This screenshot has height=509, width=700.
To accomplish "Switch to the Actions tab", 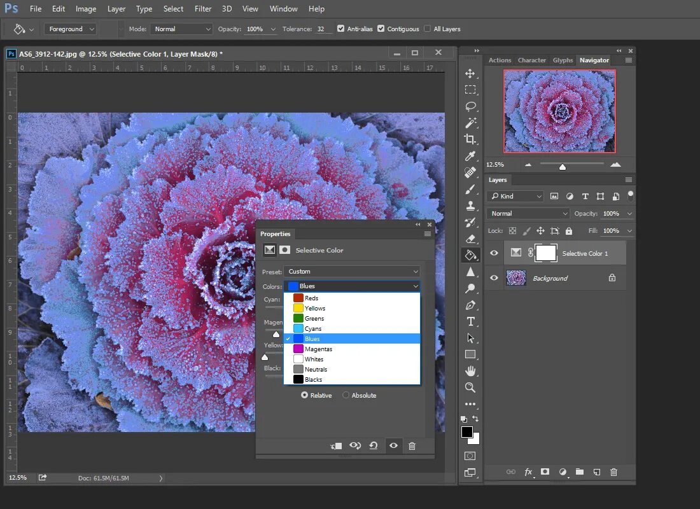I will [x=500, y=60].
